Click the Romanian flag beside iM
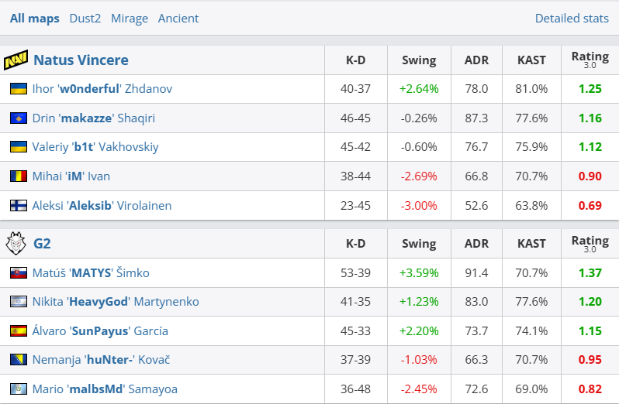The width and height of the screenshot is (619, 404). [x=18, y=176]
